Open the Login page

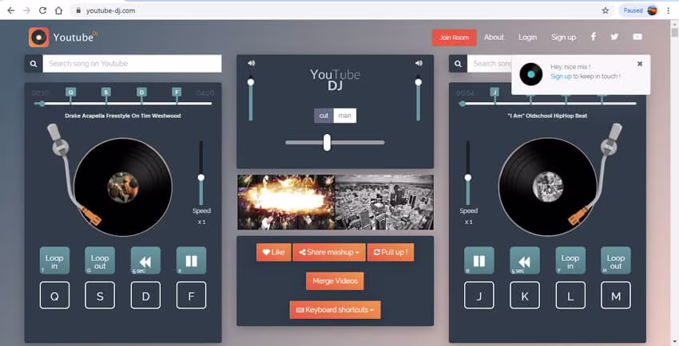point(527,37)
